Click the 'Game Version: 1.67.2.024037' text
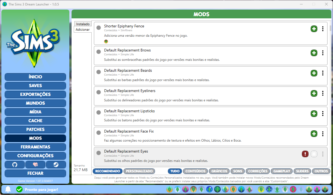 [x=35, y=181]
